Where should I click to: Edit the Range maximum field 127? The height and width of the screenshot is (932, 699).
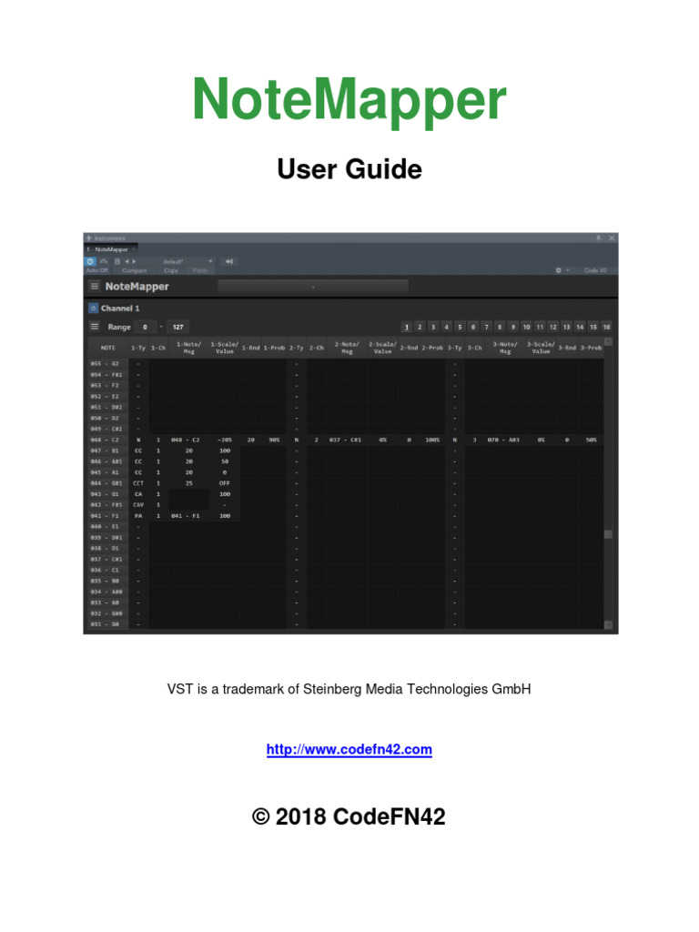coord(177,327)
